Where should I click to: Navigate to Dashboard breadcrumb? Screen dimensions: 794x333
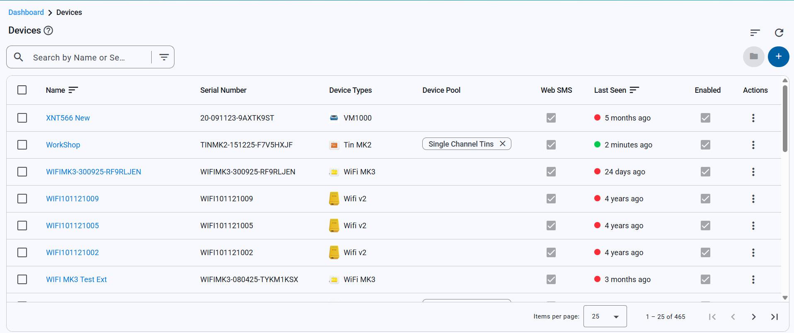(26, 12)
